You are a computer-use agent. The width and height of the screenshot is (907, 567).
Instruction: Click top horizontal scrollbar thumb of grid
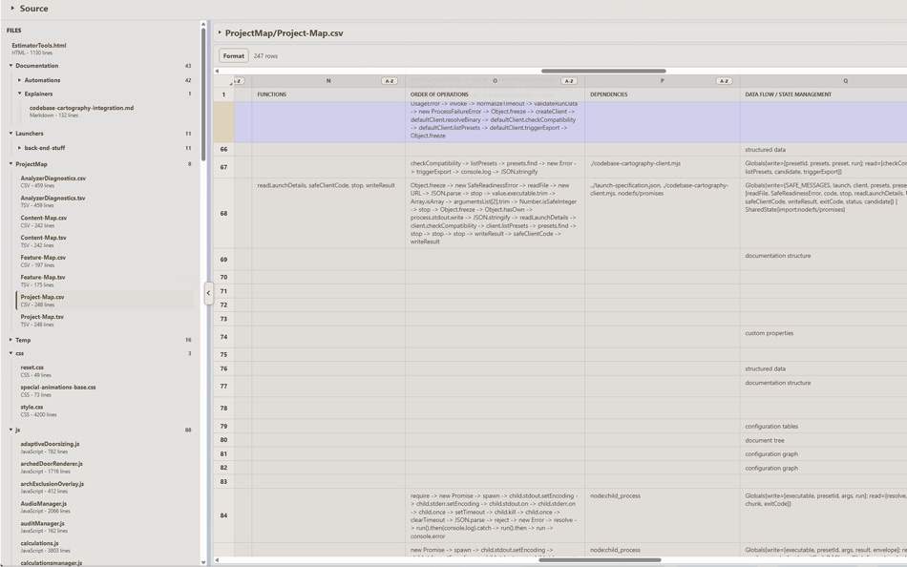[x=603, y=71]
